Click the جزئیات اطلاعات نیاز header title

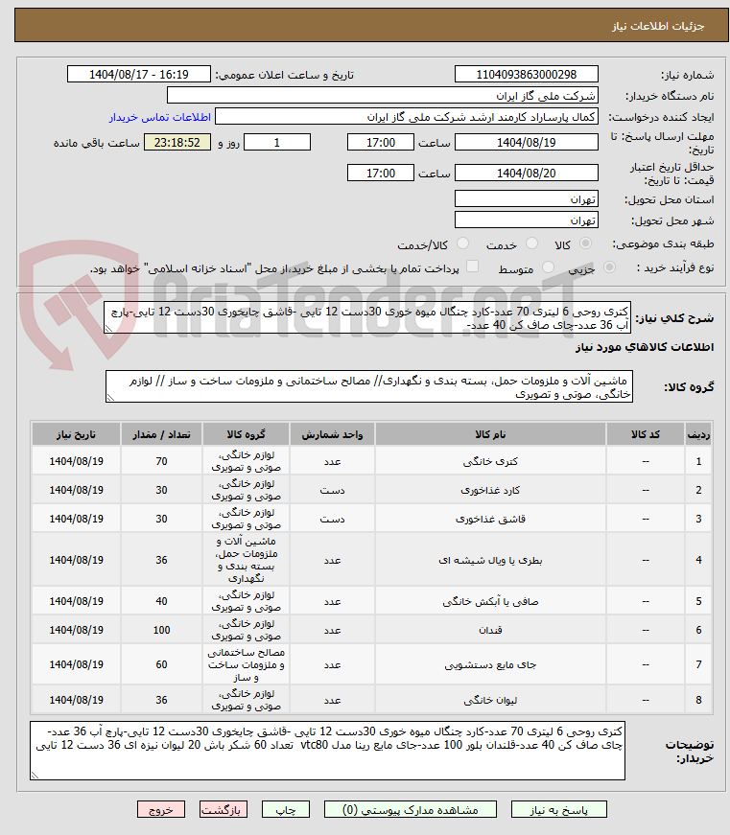[x=658, y=26]
